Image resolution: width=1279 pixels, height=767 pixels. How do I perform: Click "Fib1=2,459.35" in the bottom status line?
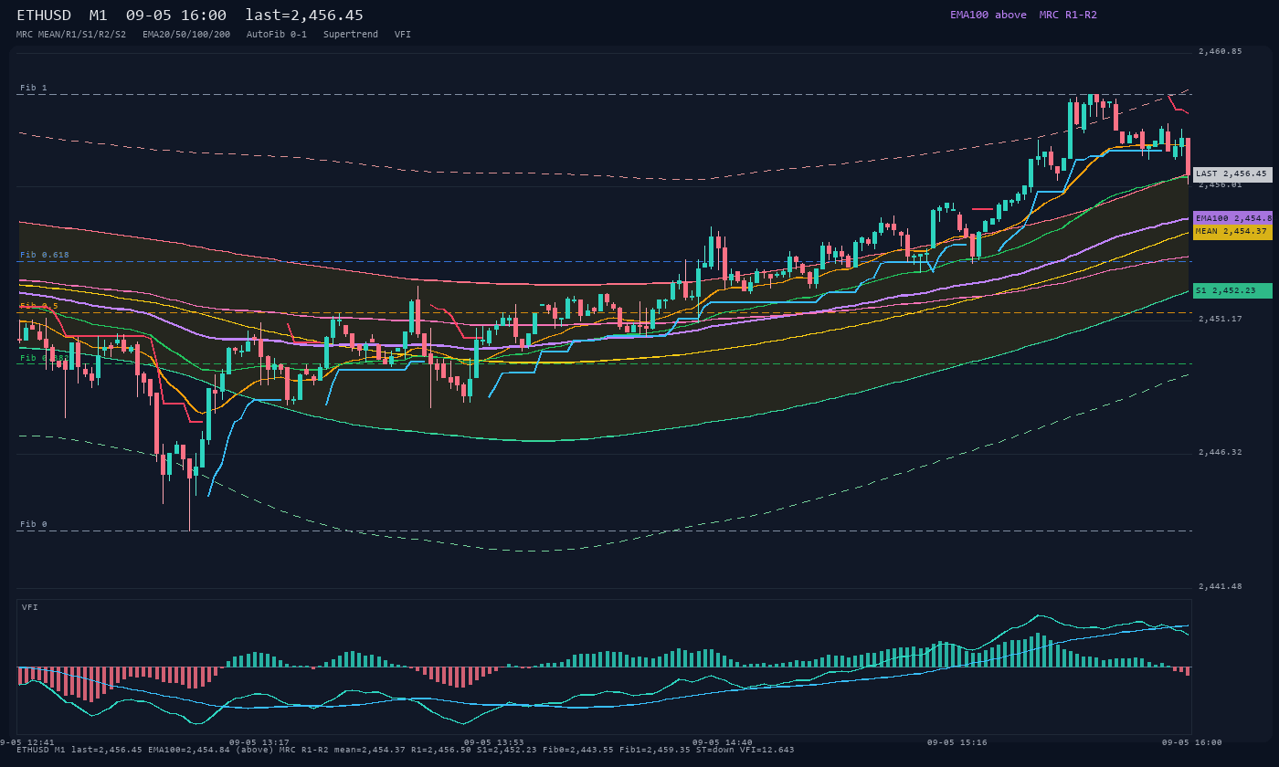(656, 750)
